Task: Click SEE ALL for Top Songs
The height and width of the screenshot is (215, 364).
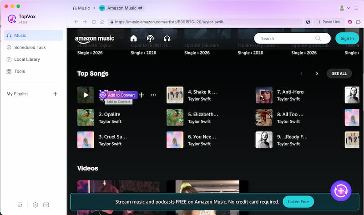Action: click(x=339, y=73)
